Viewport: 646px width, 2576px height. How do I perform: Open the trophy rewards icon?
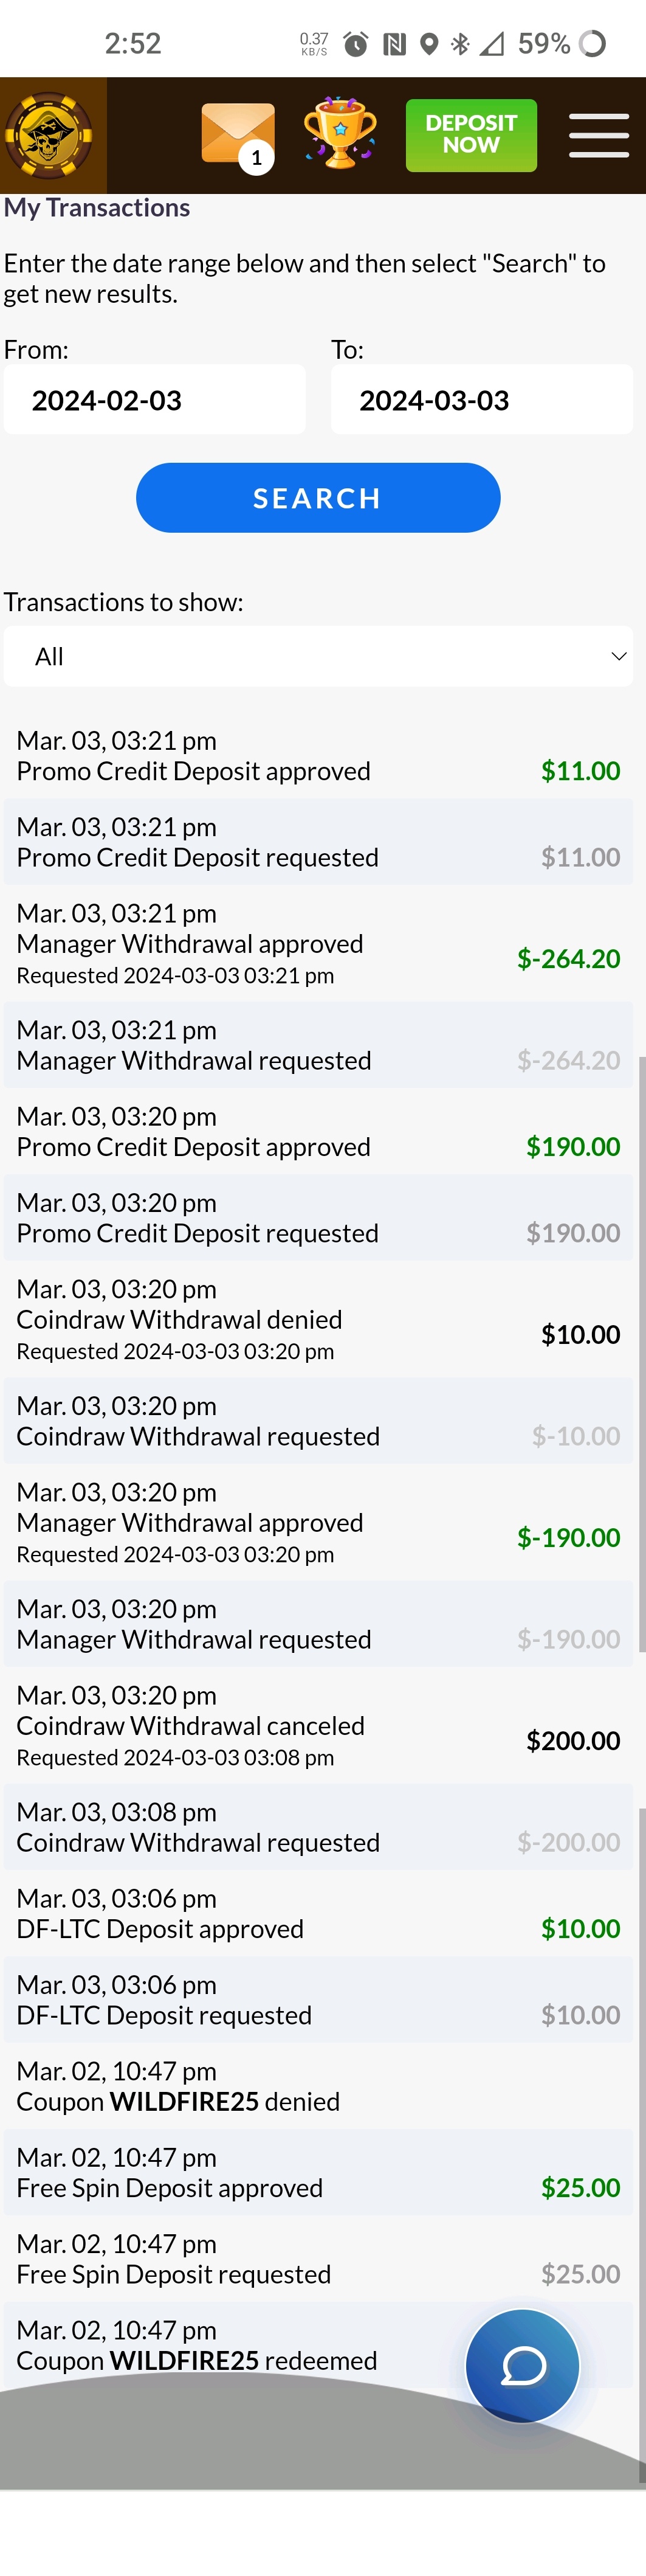coord(340,134)
